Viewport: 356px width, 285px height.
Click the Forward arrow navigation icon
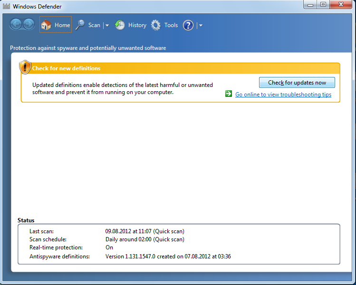click(x=29, y=24)
